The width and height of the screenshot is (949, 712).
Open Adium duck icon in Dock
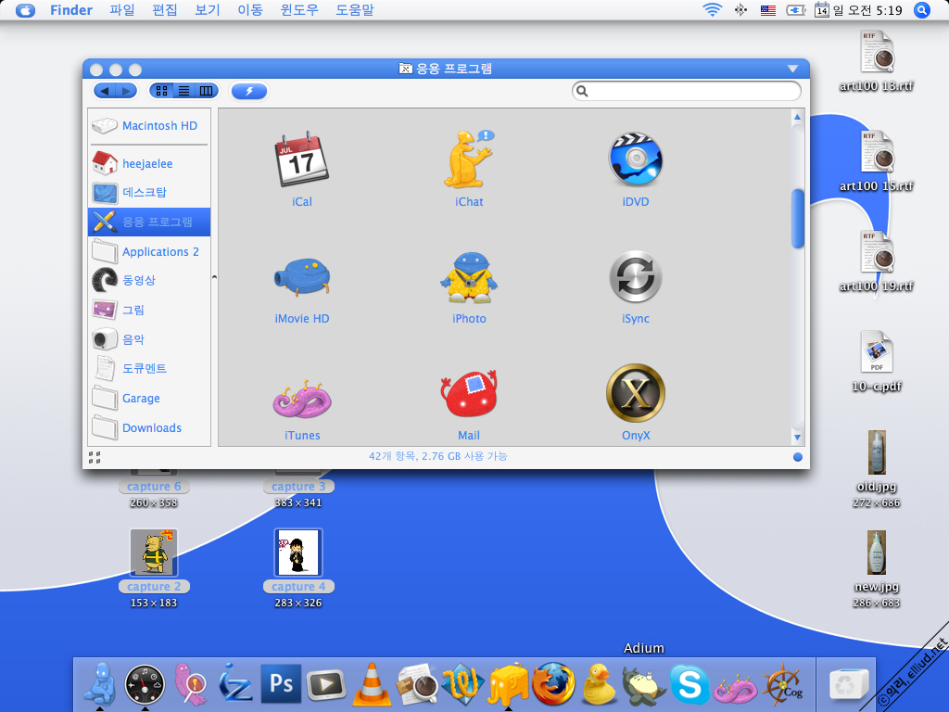(599, 684)
